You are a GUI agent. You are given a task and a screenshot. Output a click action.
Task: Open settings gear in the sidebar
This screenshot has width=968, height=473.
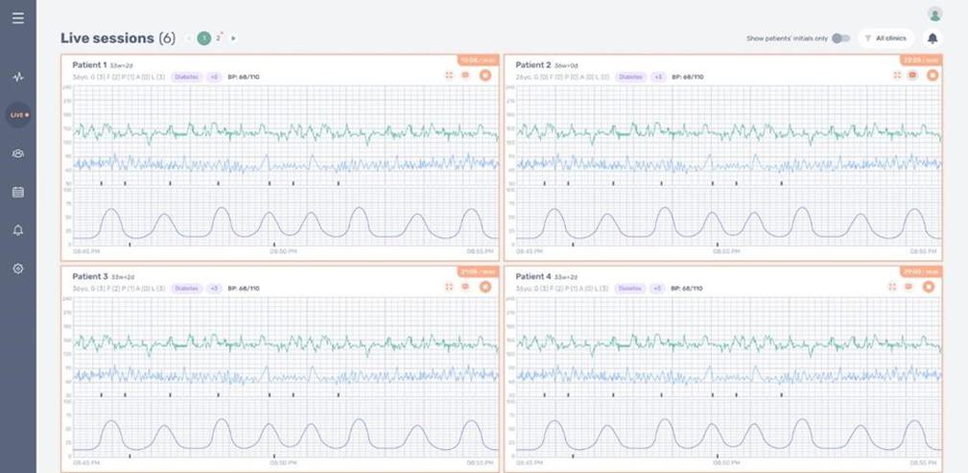coord(18,269)
